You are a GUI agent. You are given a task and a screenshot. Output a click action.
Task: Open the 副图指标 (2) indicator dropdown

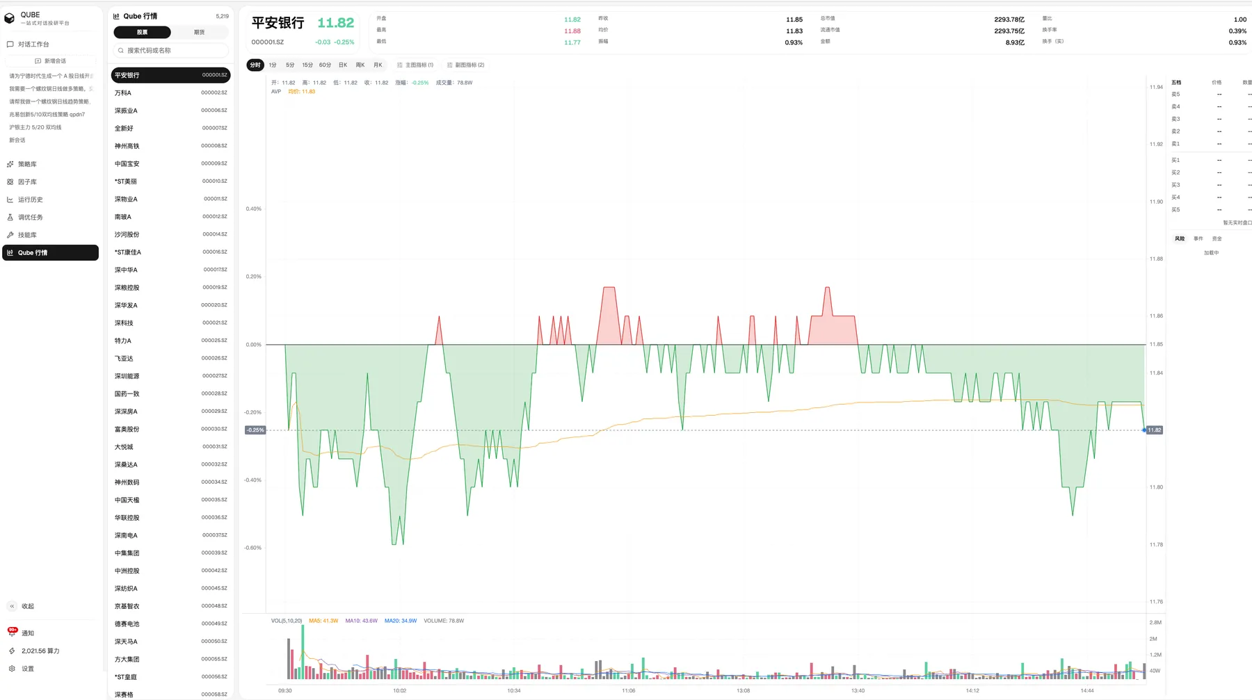[x=466, y=65]
